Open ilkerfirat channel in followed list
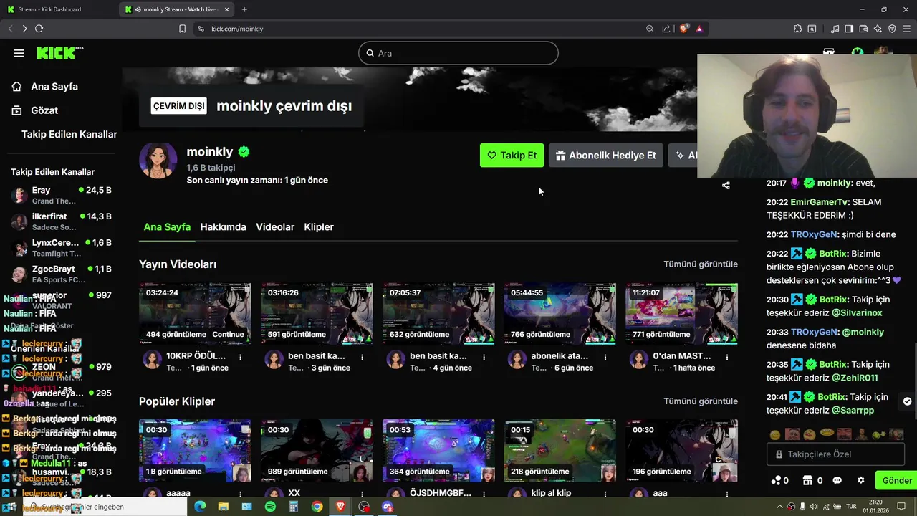917x516 pixels. coord(62,221)
